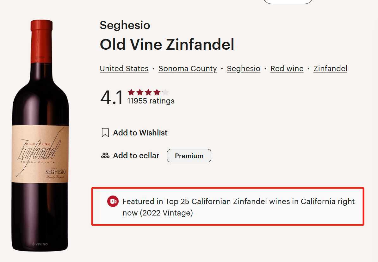Click the Old Vine Zinfandel title
The image size is (378, 262).
pos(167,45)
